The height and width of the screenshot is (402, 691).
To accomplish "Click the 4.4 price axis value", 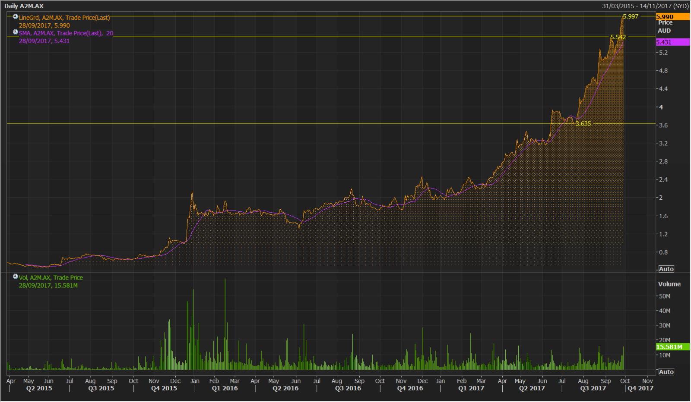I will [663, 88].
